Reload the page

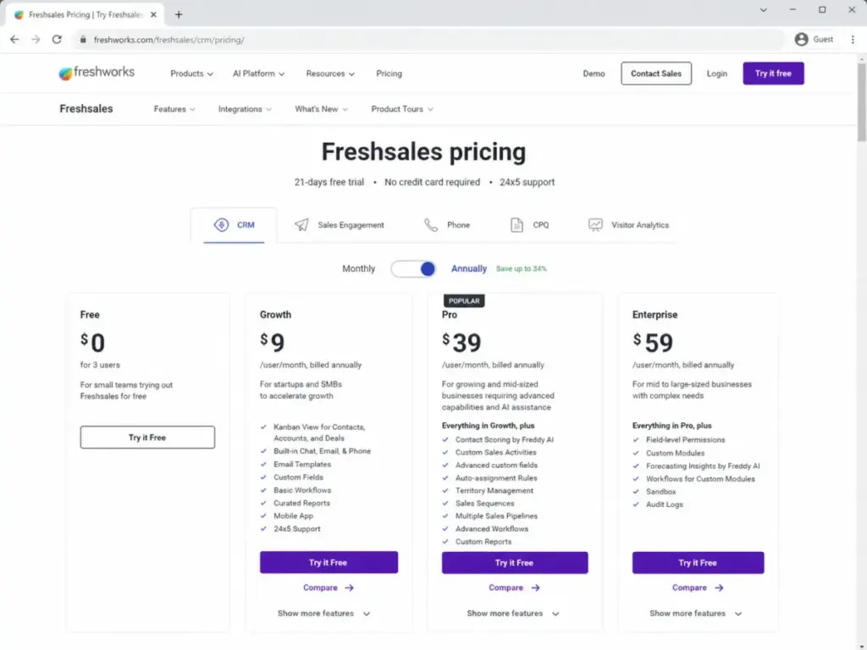pos(57,39)
